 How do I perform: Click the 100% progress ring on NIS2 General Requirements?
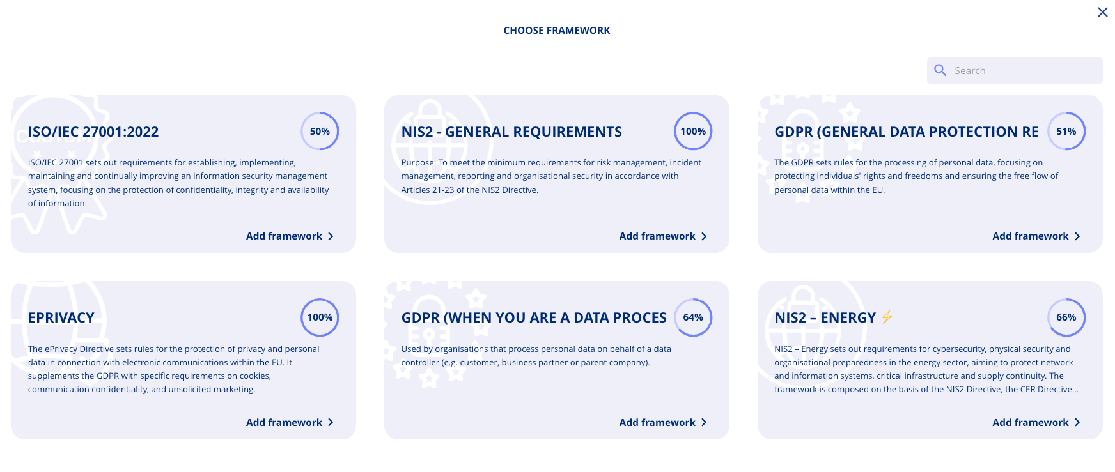point(693,131)
